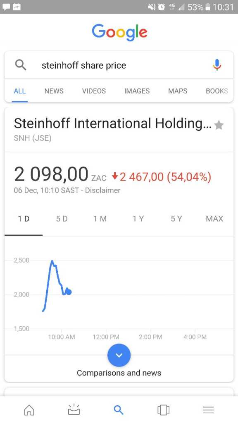
Task: Tap the microphone voice search icon
Action: (217, 65)
